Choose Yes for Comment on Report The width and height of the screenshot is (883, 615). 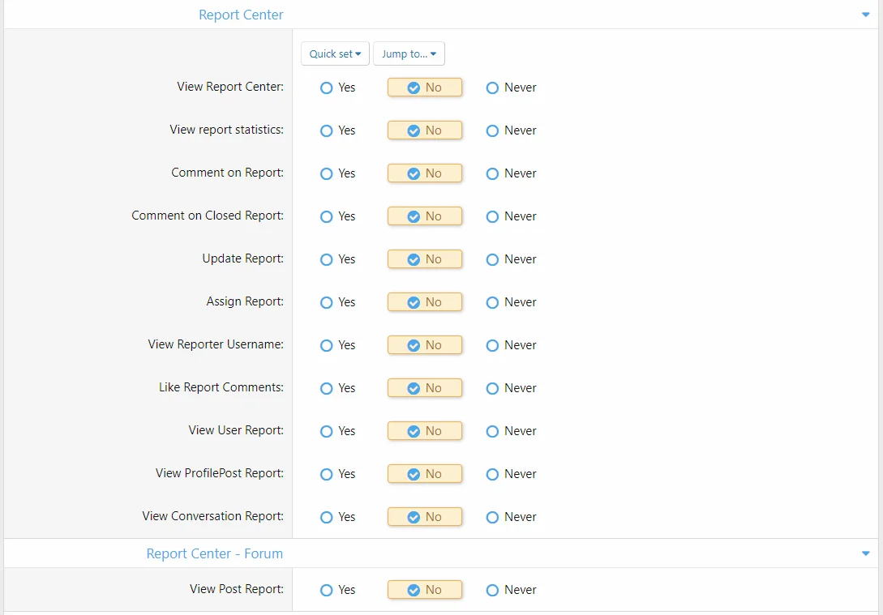pyautogui.click(x=327, y=173)
